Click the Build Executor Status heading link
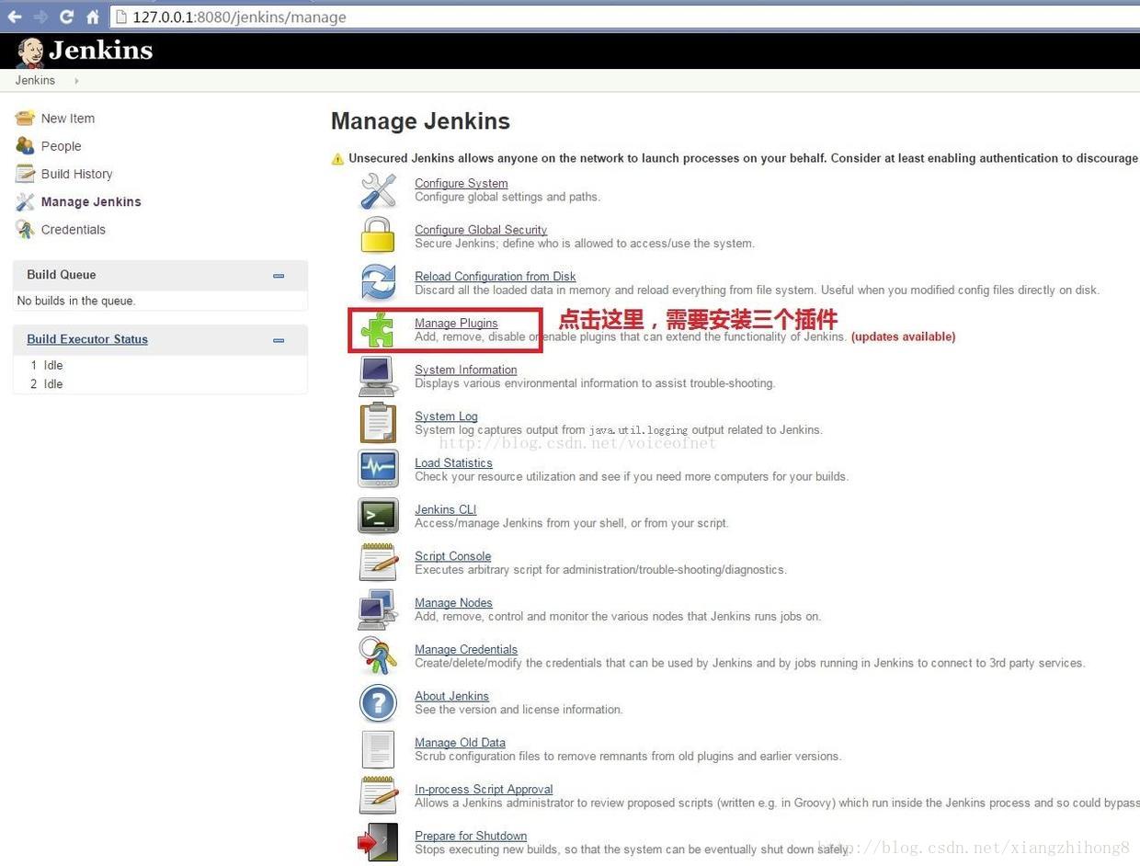 (x=87, y=339)
